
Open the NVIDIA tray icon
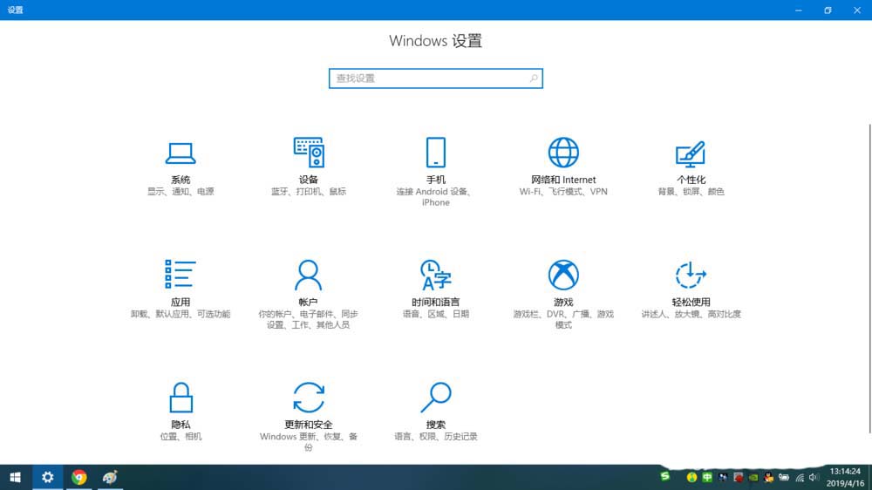pyautogui.click(x=753, y=477)
